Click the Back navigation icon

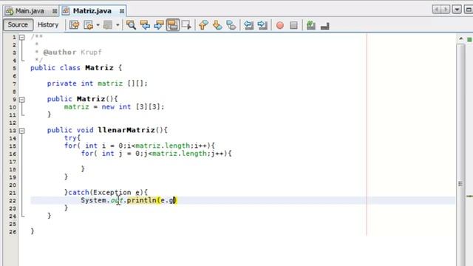pyautogui.click(x=89, y=25)
